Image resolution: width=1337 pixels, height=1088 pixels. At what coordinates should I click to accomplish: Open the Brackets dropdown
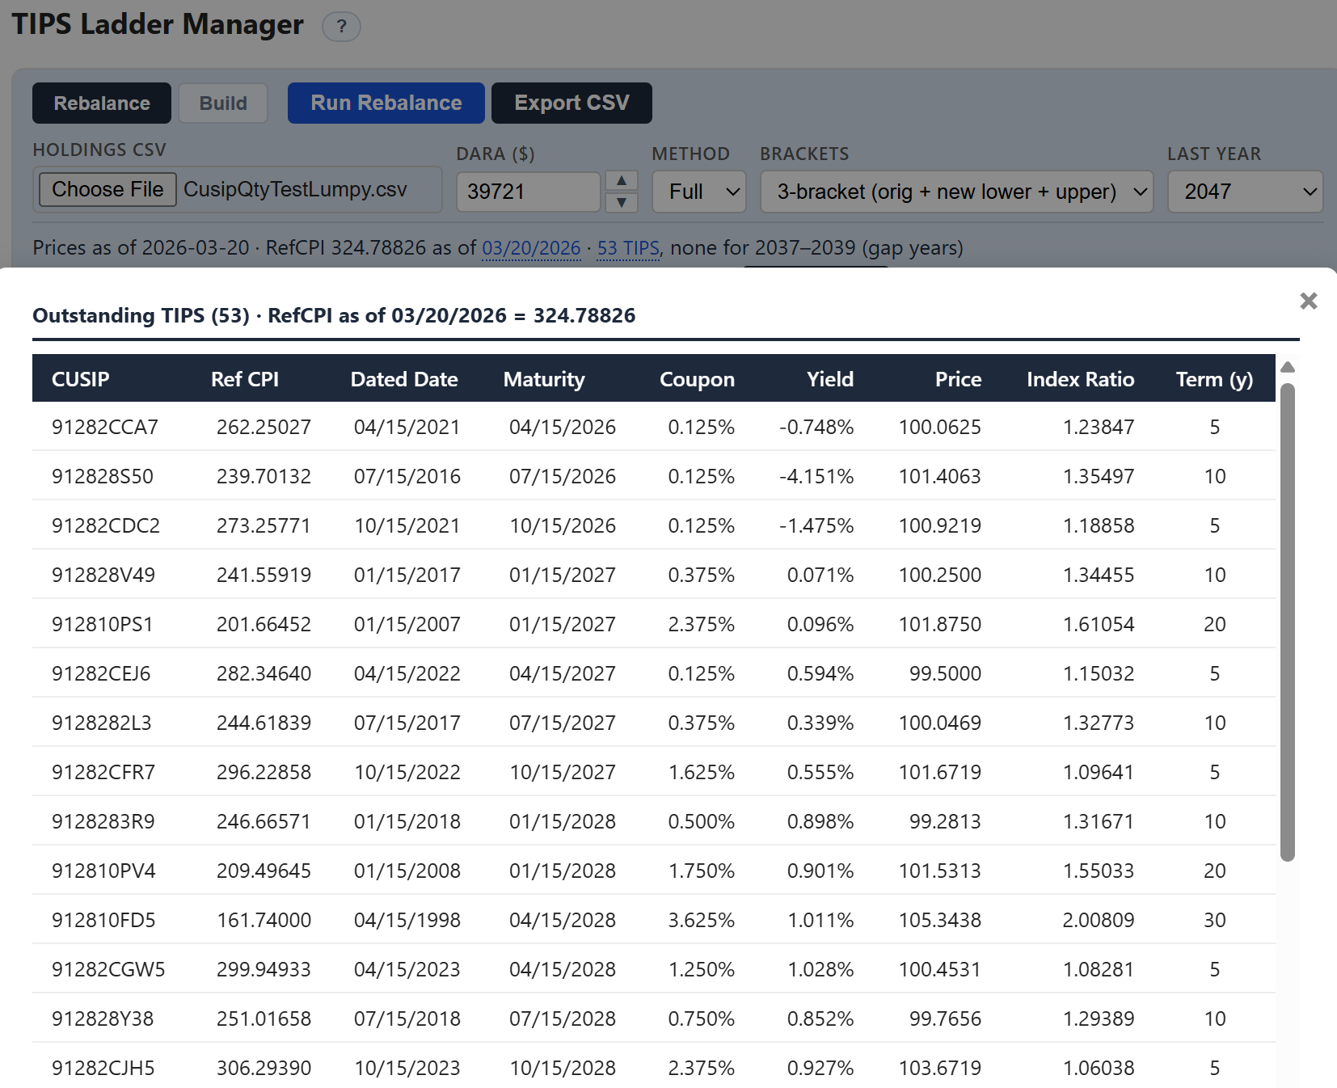[x=957, y=192]
